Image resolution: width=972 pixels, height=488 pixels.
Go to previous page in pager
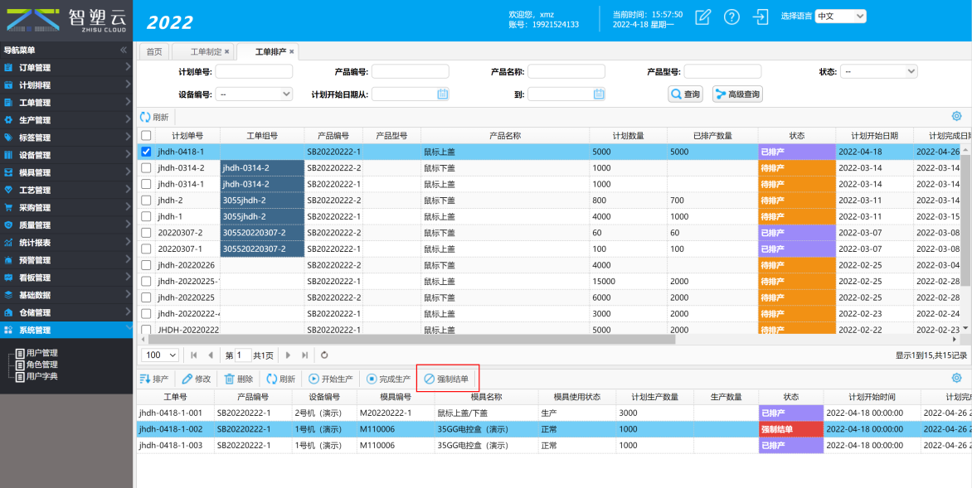point(211,355)
